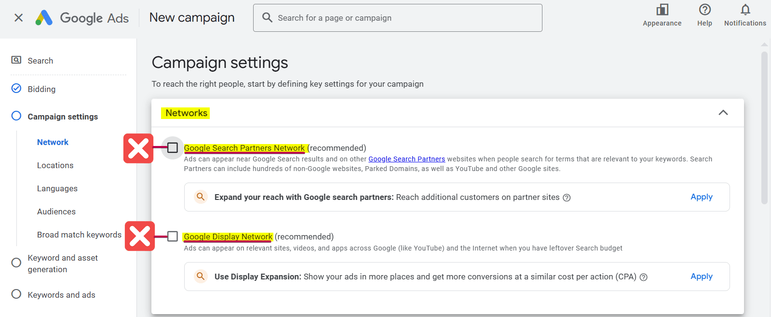Image resolution: width=771 pixels, height=317 pixels.
Task: Apply the Display Expansion recommendation
Action: [701, 277]
